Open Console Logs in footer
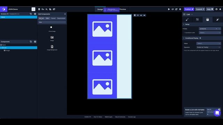 click(x=132, y=117)
